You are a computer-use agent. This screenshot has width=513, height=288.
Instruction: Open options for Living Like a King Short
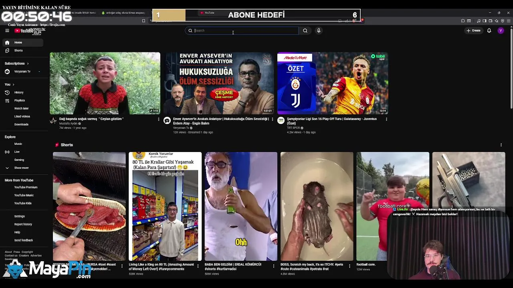point(198,266)
